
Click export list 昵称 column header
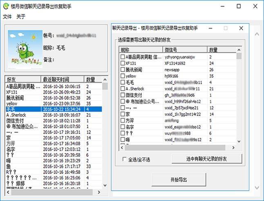pyautogui.click(x=141, y=50)
